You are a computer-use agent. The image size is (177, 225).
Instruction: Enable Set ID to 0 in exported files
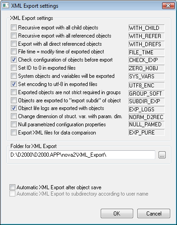[x=14, y=68]
